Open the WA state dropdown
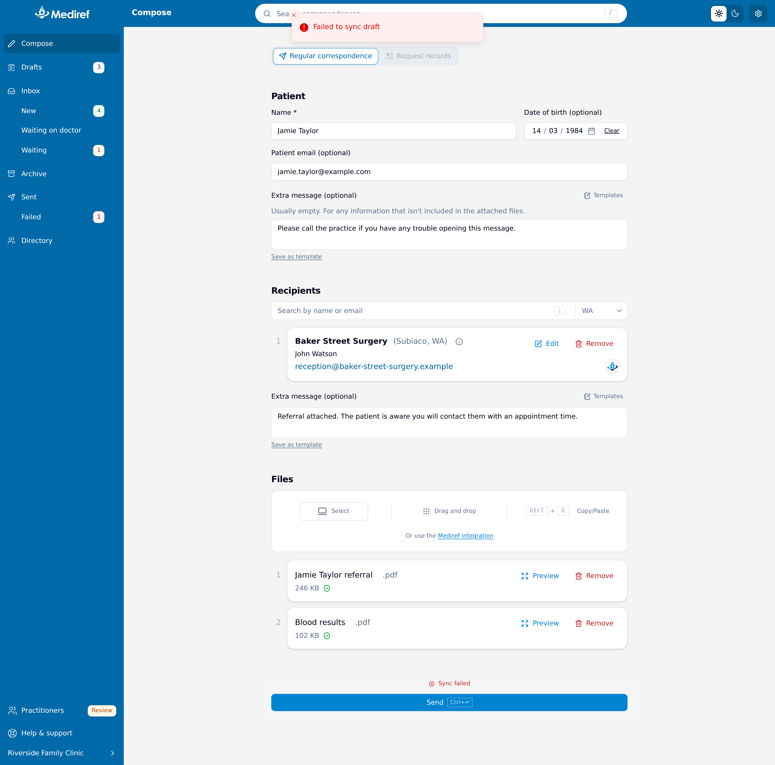This screenshot has width=775, height=765. (601, 311)
